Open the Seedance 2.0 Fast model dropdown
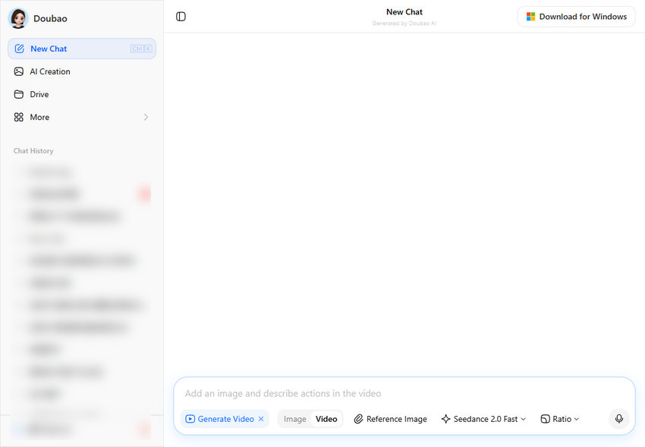 [x=483, y=418]
